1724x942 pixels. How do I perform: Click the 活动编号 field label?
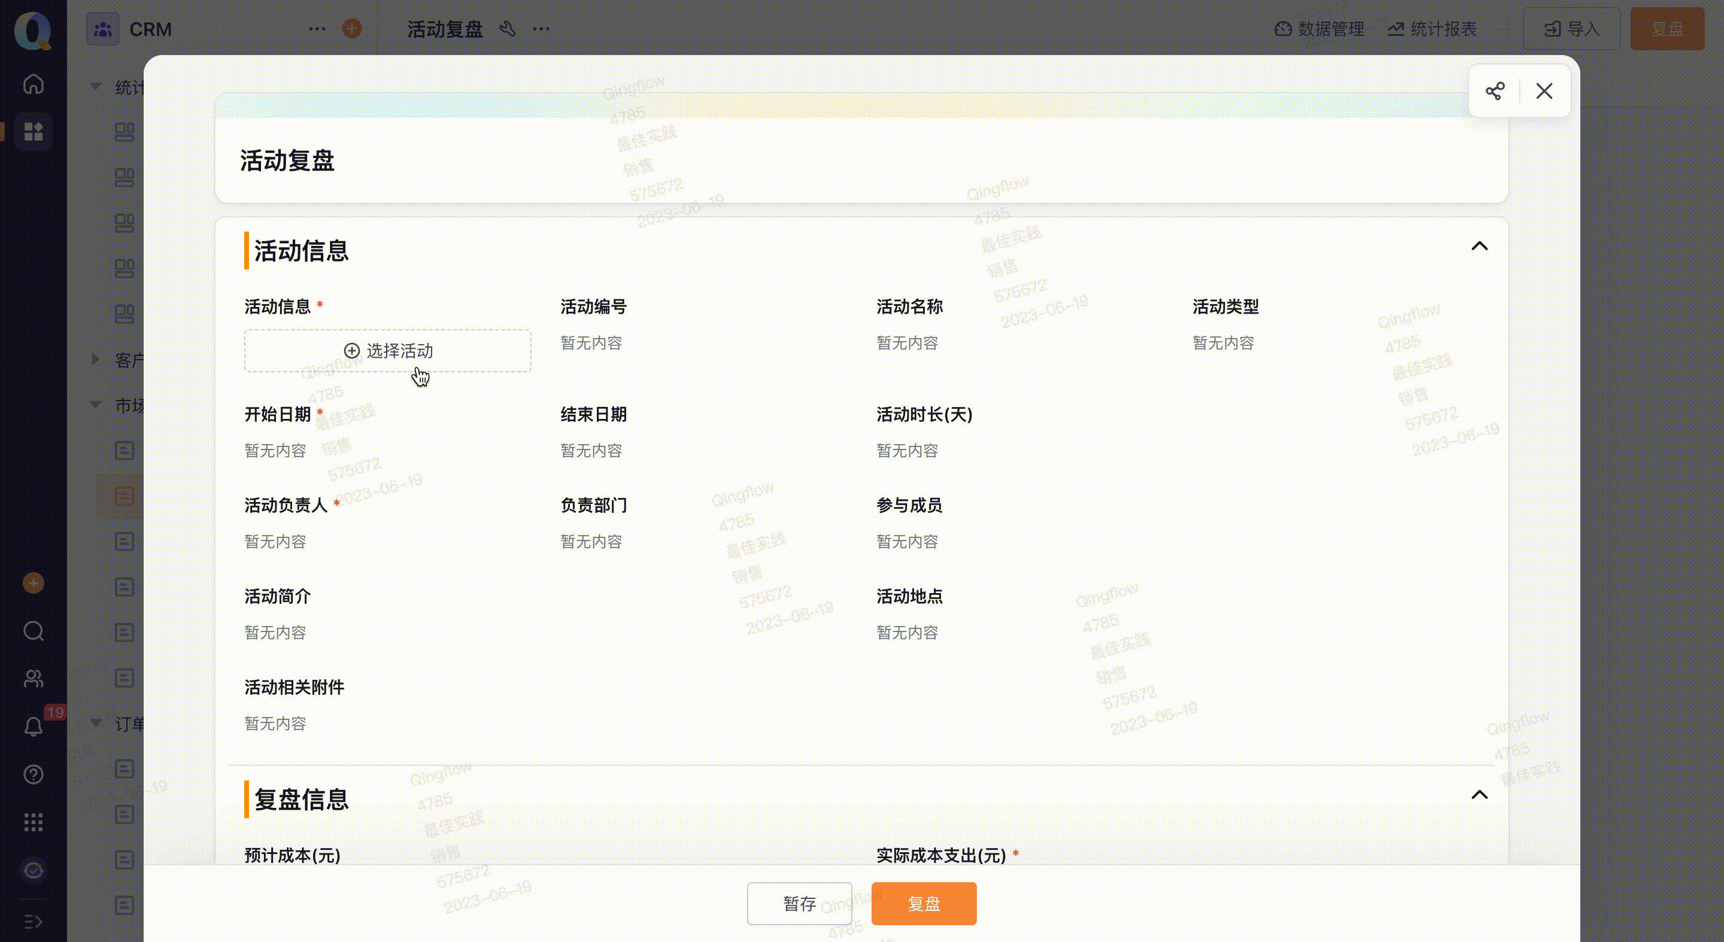coord(594,306)
